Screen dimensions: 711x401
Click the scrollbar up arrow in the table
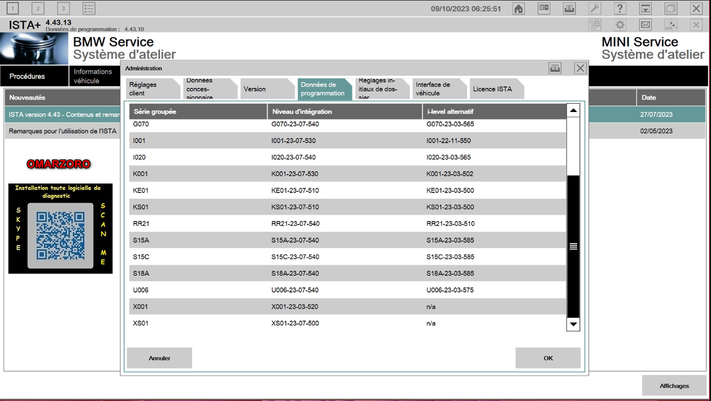pyautogui.click(x=573, y=110)
